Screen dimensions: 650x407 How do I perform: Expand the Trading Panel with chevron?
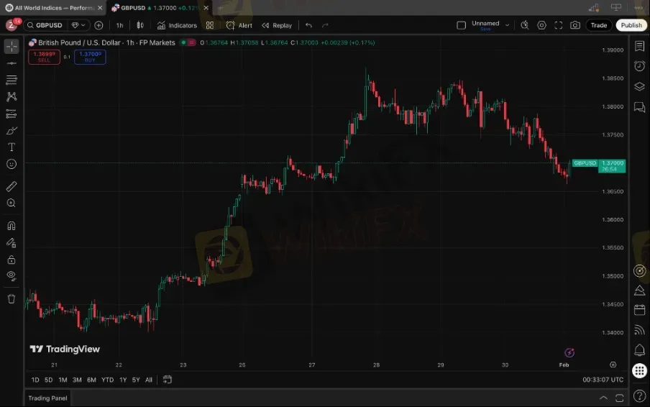pos(603,398)
